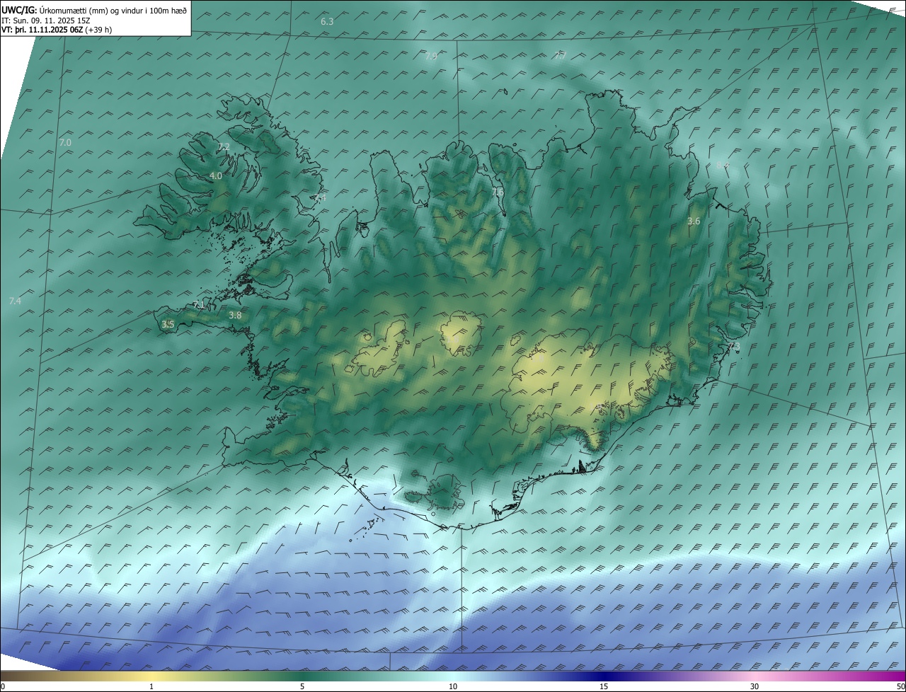Click the map value '7.1'
The height and width of the screenshot is (692, 906).
(x=199, y=305)
